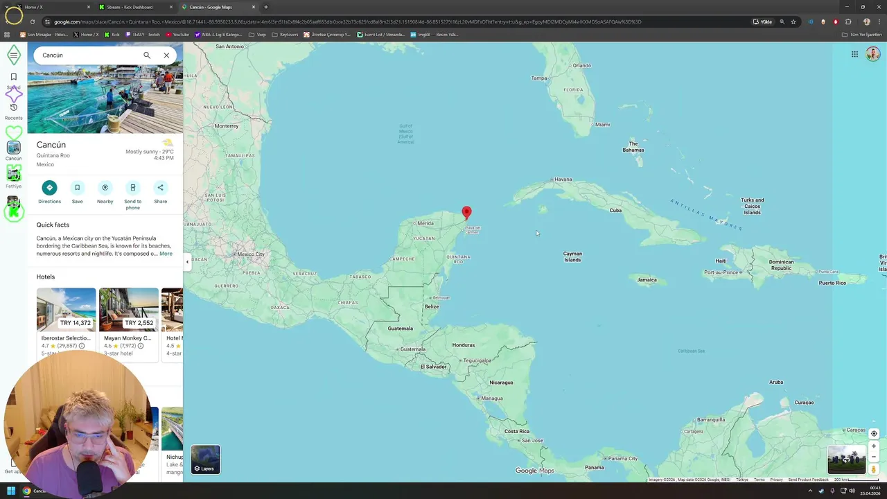Clear the Cancún search with the X
887x499 pixels.
(x=166, y=55)
